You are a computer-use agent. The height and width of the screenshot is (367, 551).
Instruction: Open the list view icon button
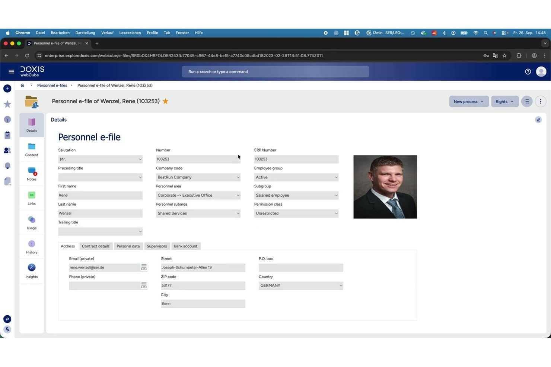pos(527,102)
